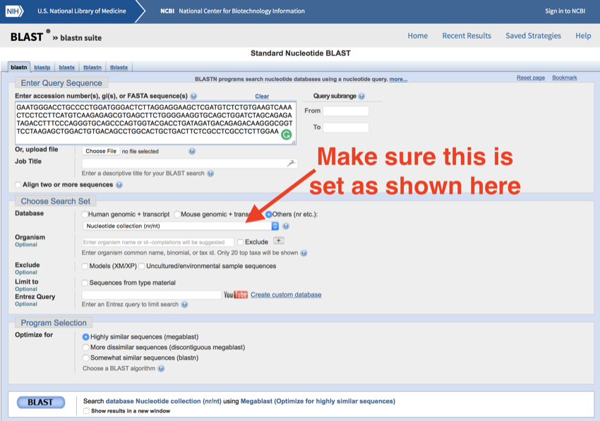The image size is (600, 421).
Task: Click the green Grammarly icon in sequence box
Action: (x=286, y=135)
